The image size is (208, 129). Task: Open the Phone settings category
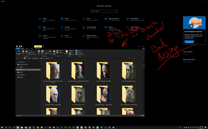[90, 19]
